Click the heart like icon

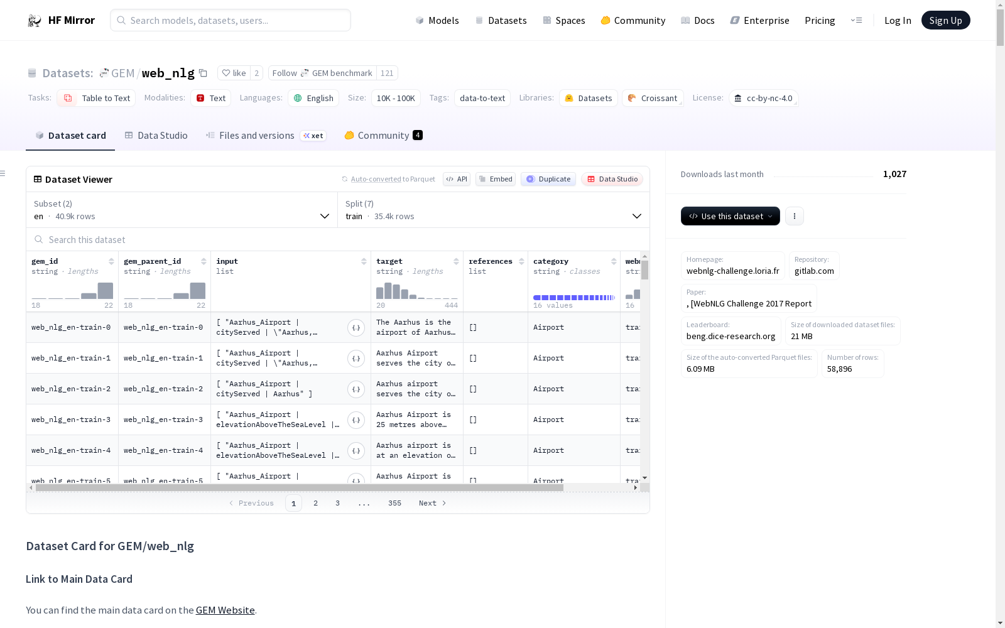pos(226,73)
